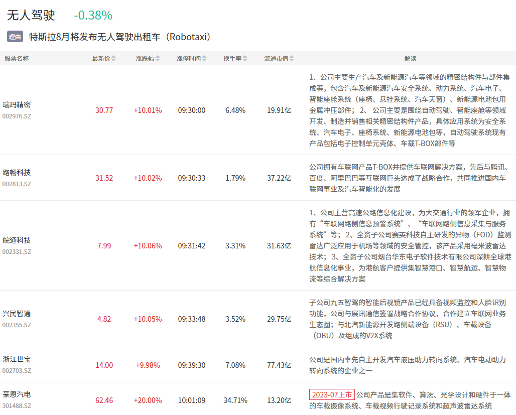This screenshot has height=415, width=516.
Task: Click 路畅科技 T-BOX description text
Action: 410,178
